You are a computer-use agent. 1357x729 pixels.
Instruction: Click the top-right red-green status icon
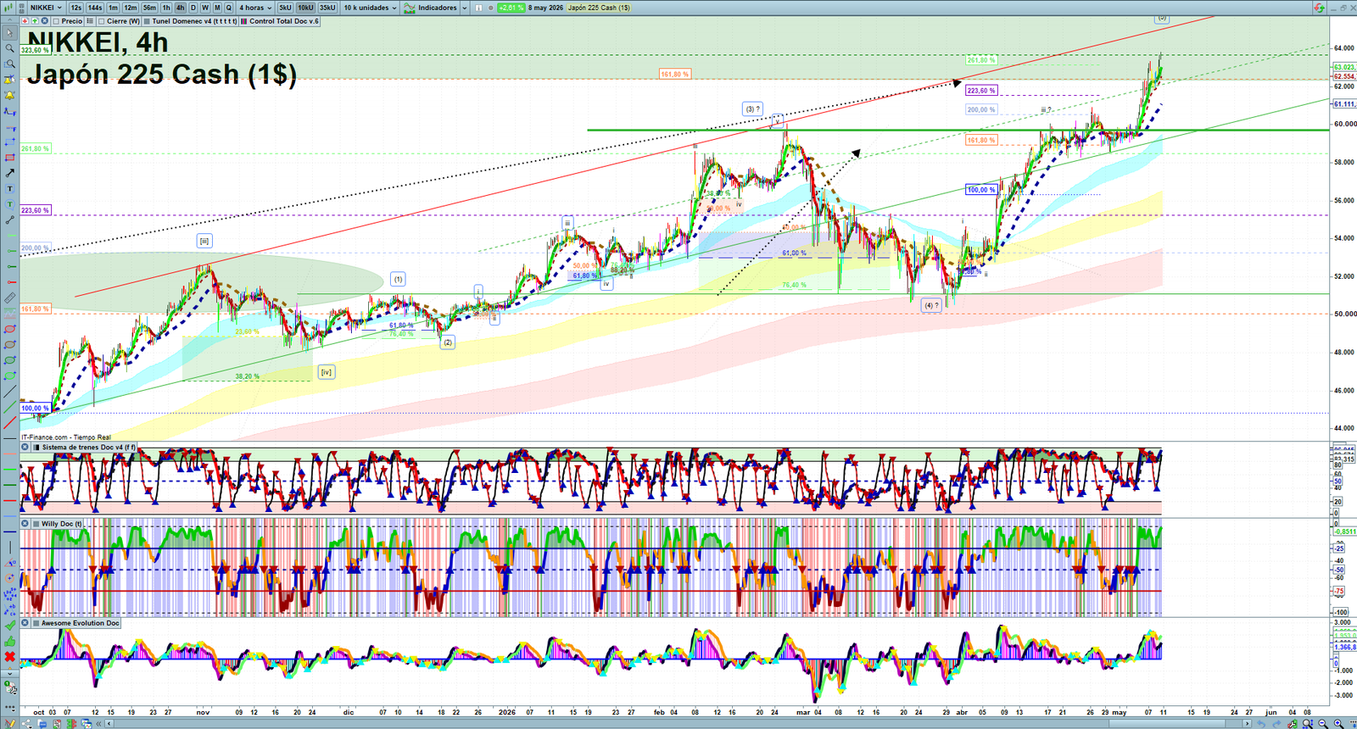(1319, 8)
